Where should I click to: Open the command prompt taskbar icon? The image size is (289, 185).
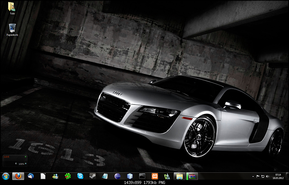pos(142,176)
